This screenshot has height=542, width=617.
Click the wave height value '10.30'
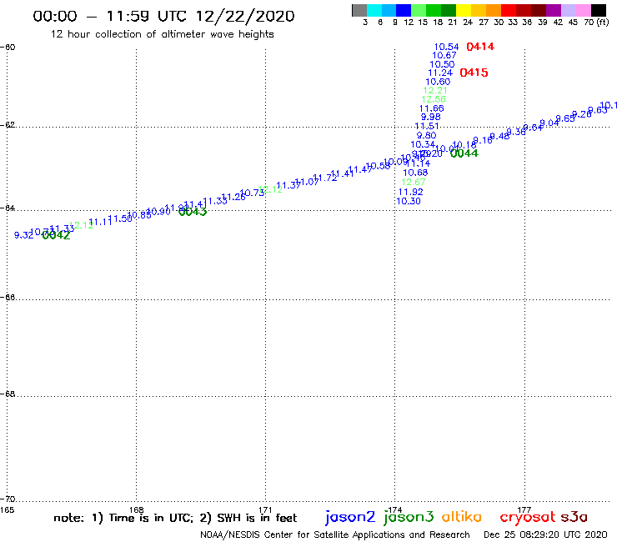409,201
